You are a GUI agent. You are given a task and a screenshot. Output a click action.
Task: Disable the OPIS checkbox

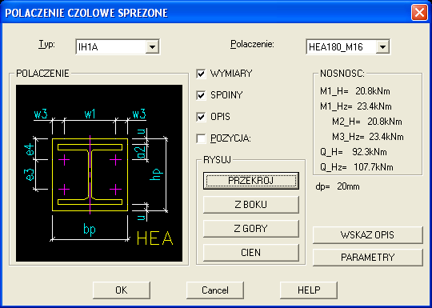pyautogui.click(x=201, y=117)
